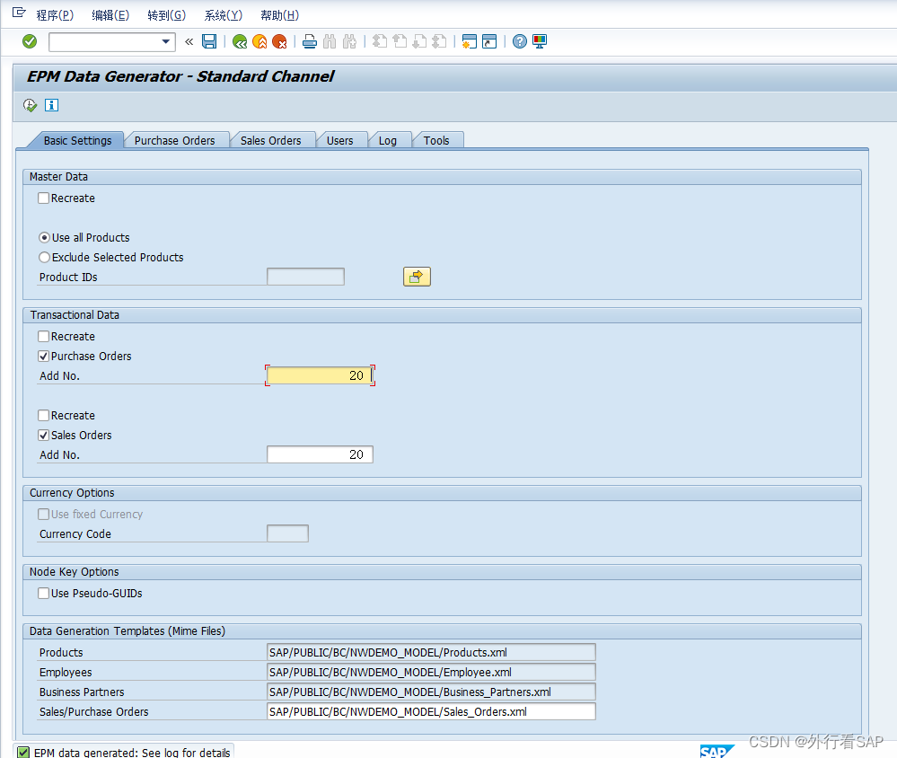Click the green Back icon
Image resolution: width=897 pixels, height=758 pixels.
[x=240, y=41]
